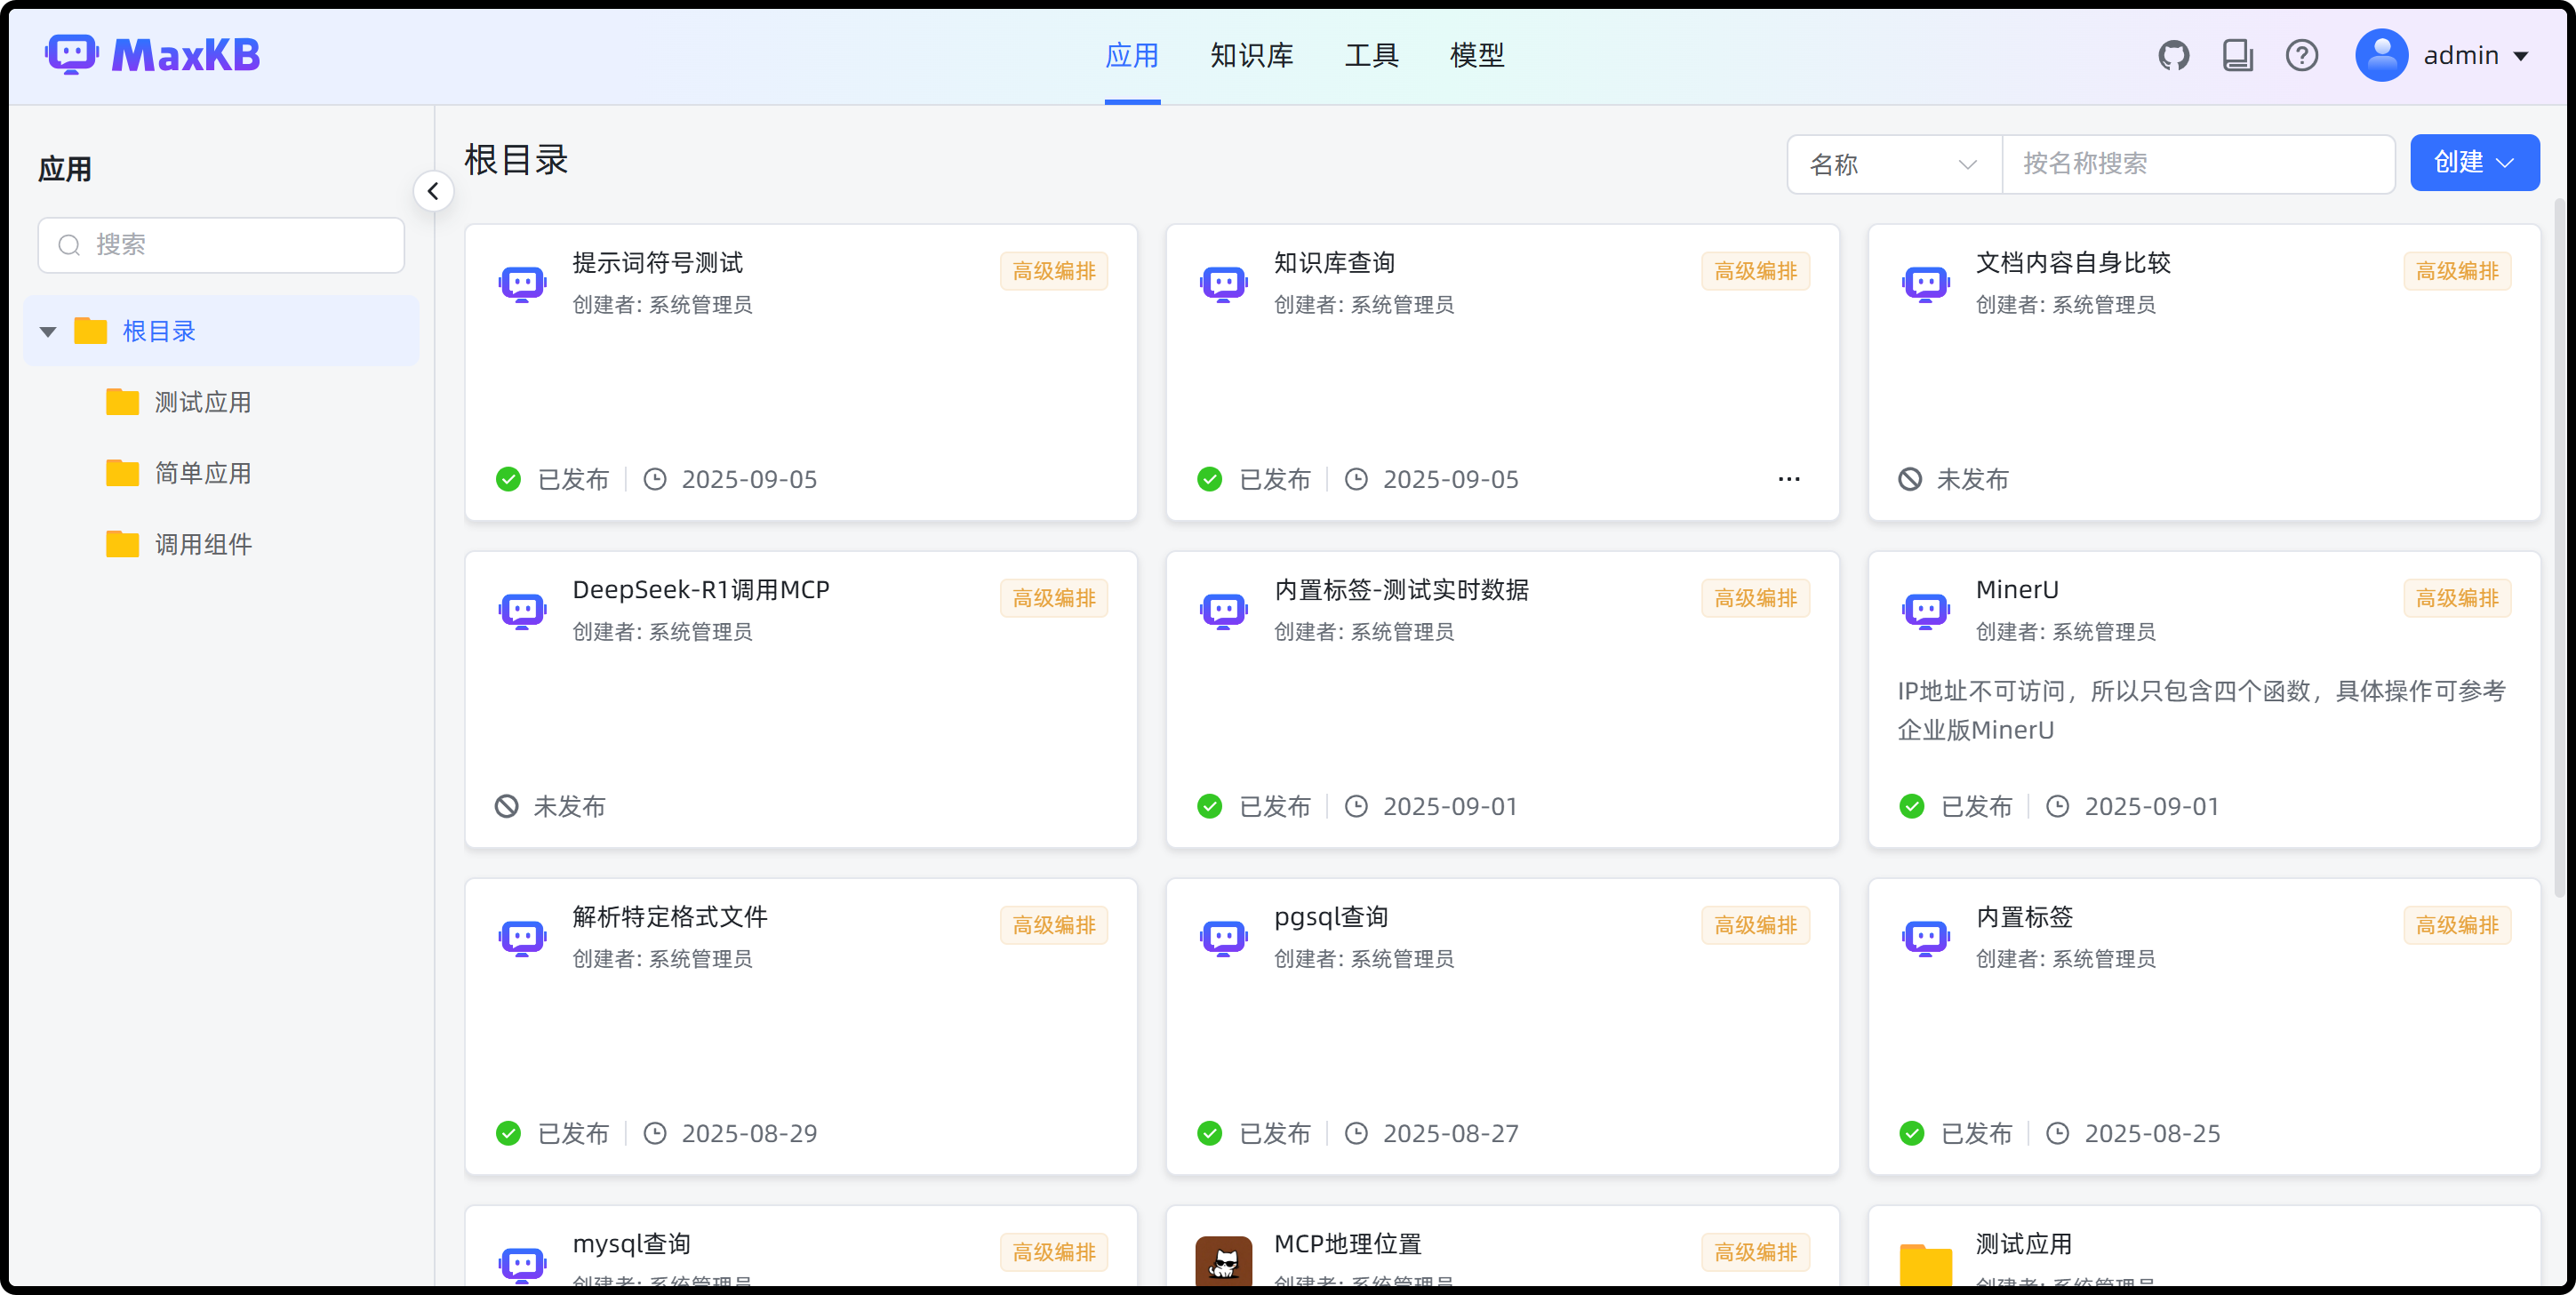The image size is (2576, 1295).
Task: Click 高级编排 tag on 提示词符号测试 card
Action: pos(1054,271)
